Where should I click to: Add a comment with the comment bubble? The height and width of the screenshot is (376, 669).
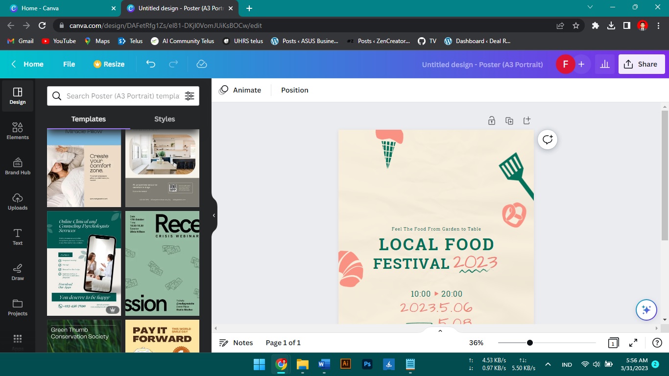tap(547, 140)
